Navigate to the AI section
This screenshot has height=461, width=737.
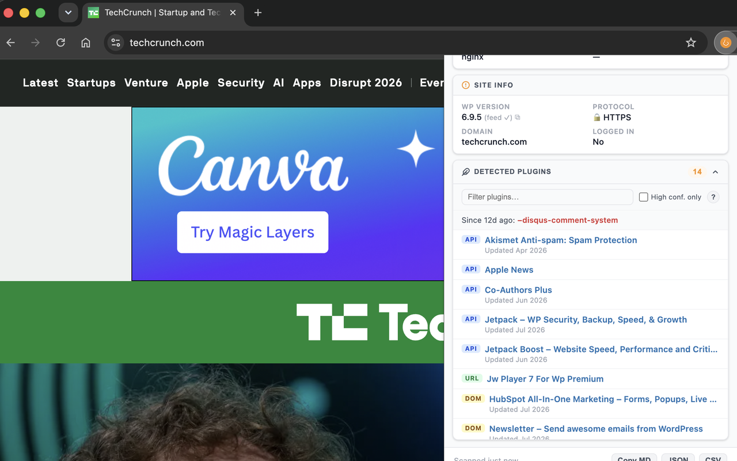pos(279,83)
